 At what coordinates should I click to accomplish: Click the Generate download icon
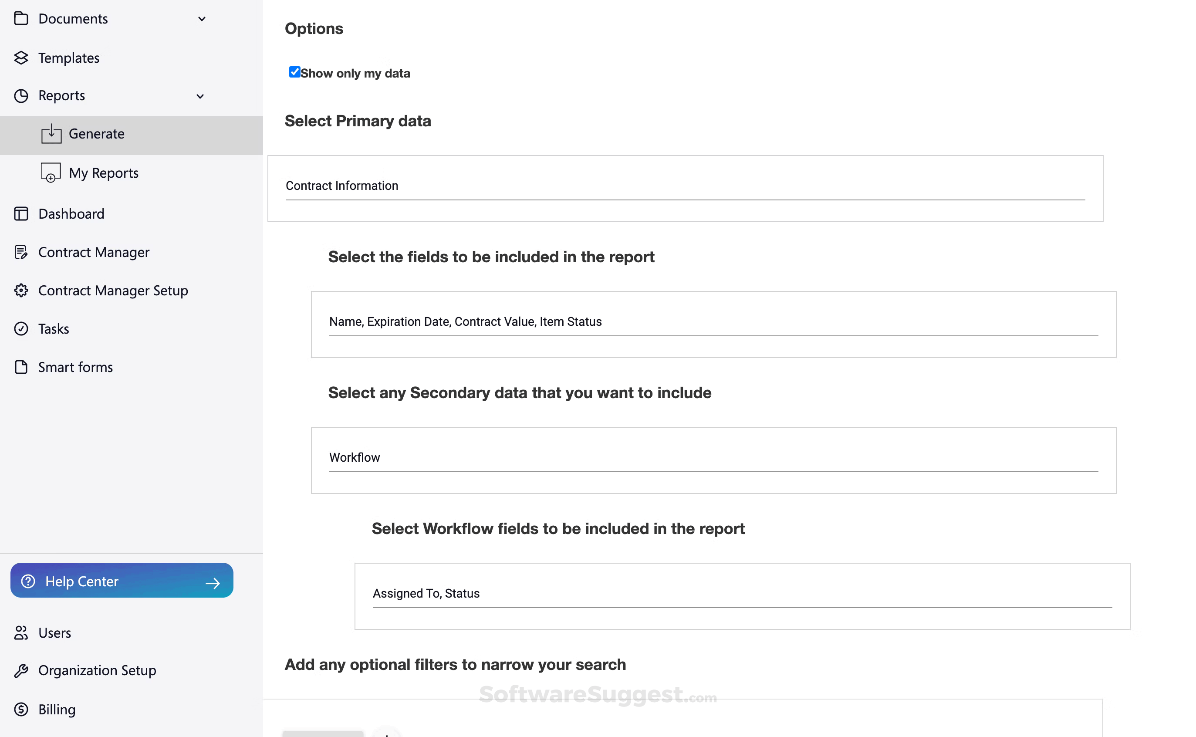pos(51,134)
